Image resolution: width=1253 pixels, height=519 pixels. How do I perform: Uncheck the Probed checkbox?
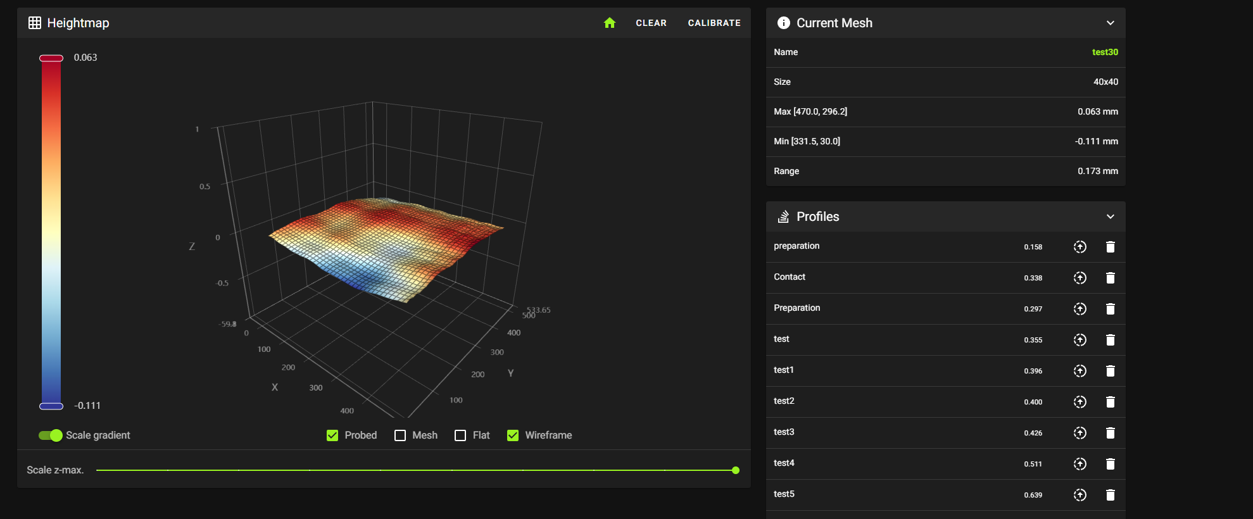(x=332, y=435)
